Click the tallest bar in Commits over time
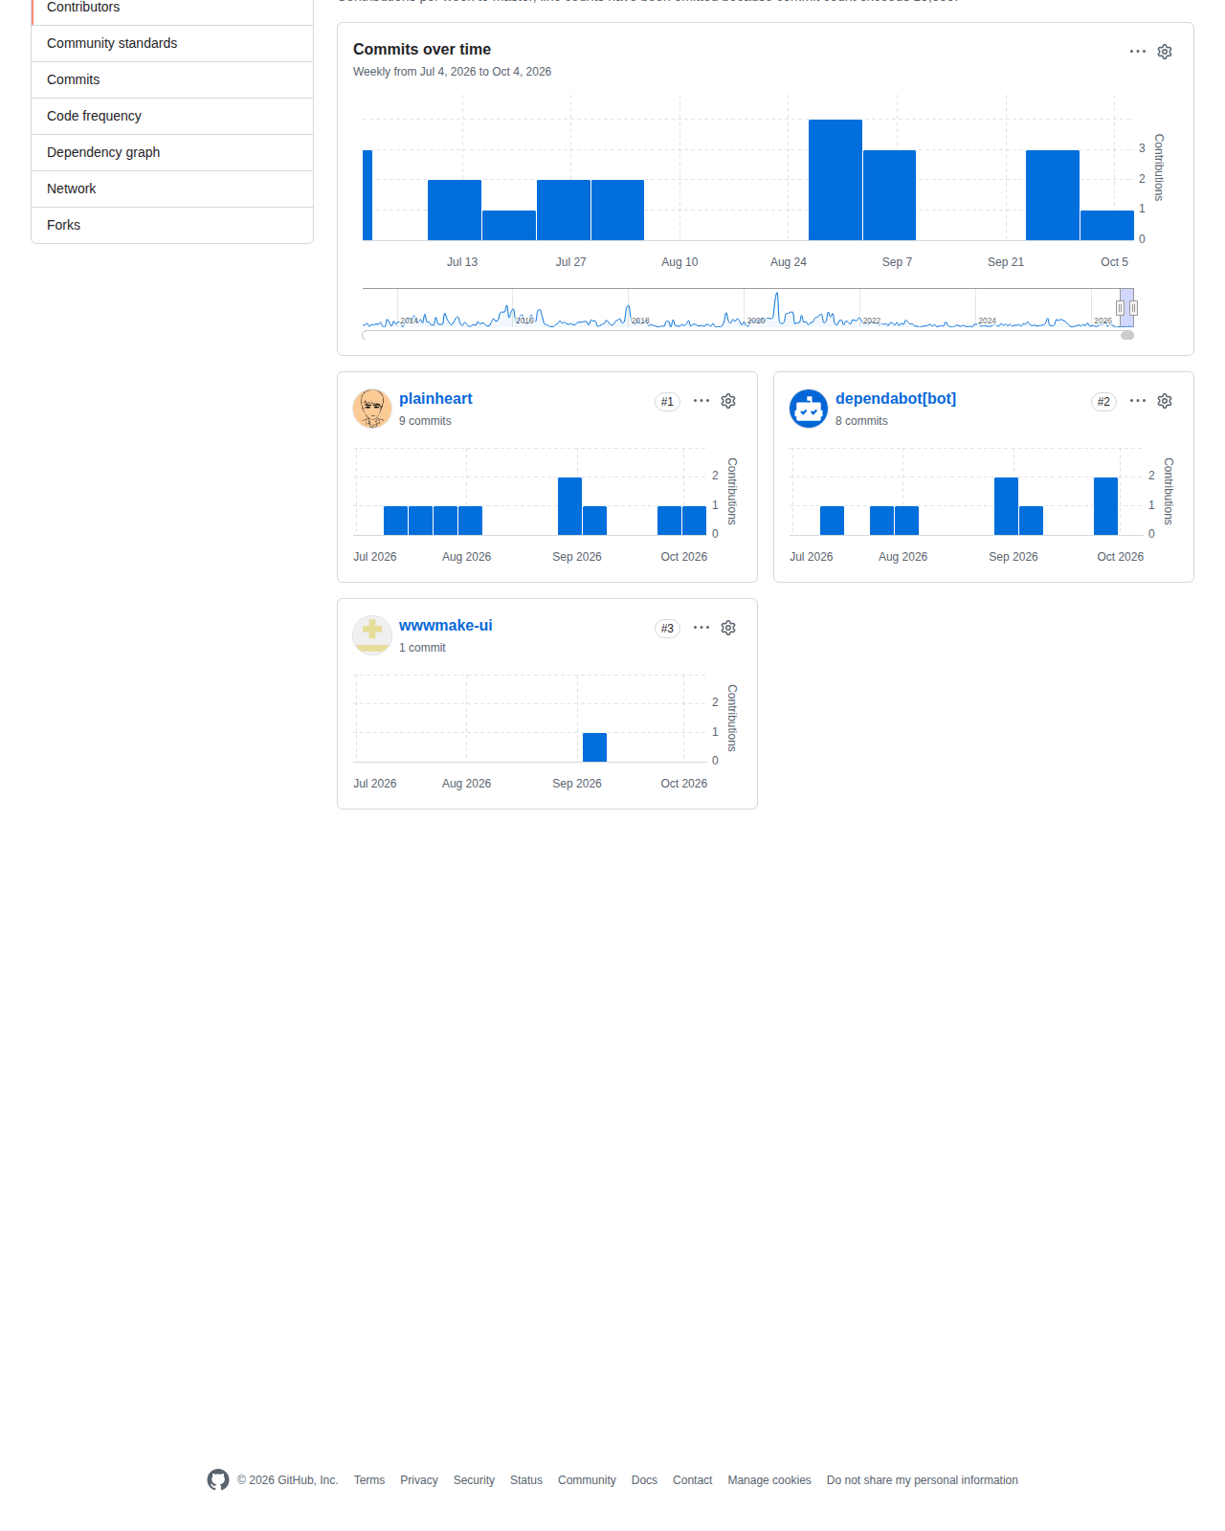Screen dimensions: 1225x1531 (x=835, y=180)
